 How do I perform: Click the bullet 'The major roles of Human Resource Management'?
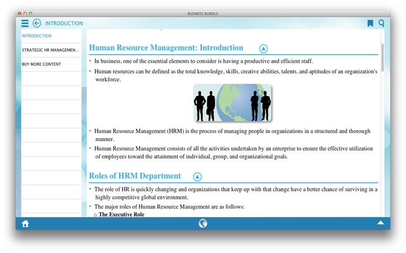click(170, 207)
